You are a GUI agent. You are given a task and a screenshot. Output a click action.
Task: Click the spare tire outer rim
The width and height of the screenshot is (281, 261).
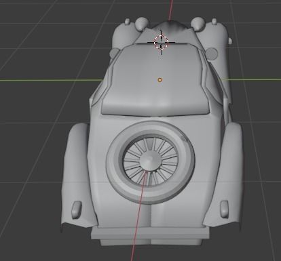[x=150, y=163]
